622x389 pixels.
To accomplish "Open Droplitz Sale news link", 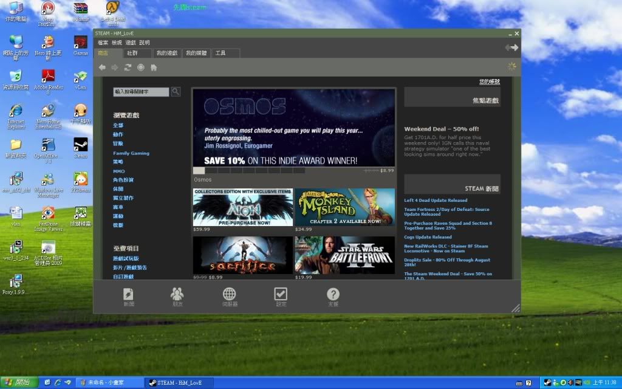I will pos(447,263).
